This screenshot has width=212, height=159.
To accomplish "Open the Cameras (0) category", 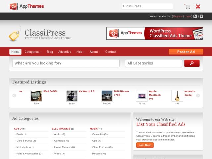I will coord(62,141).
